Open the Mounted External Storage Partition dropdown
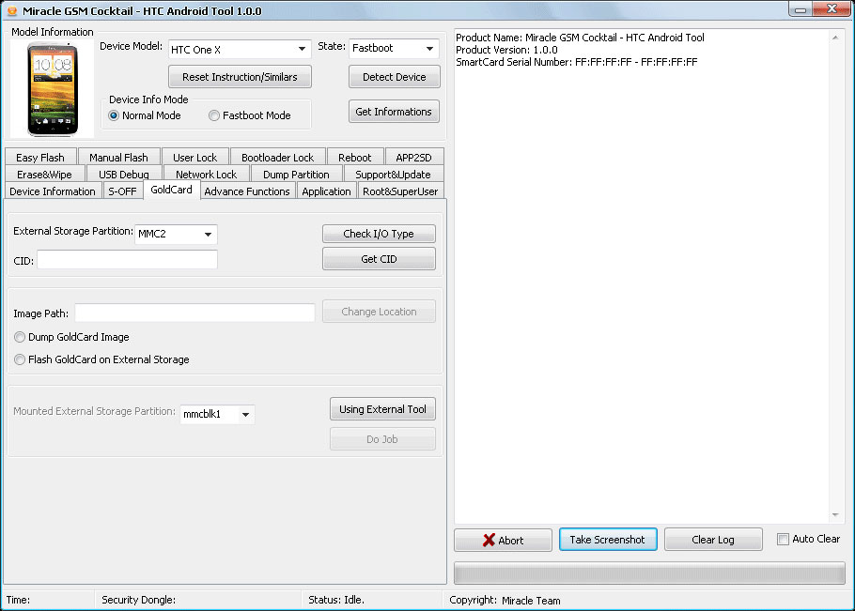The image size is (855, 611). click(217, 415)
